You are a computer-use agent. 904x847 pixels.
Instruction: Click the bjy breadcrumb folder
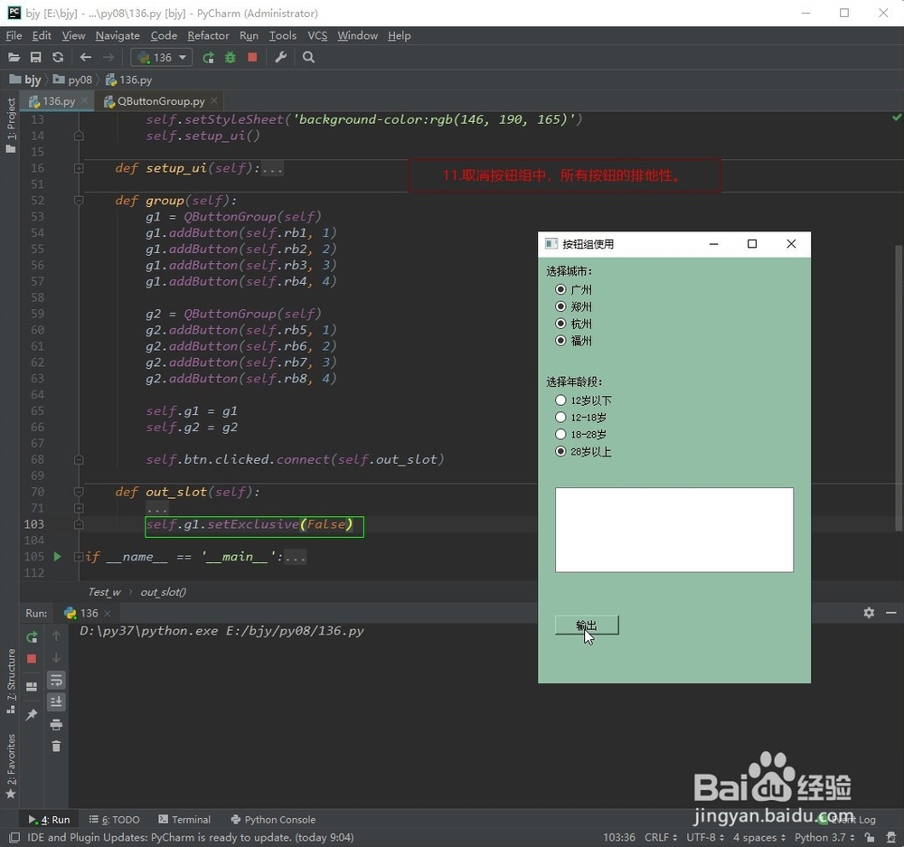point(25,80)
